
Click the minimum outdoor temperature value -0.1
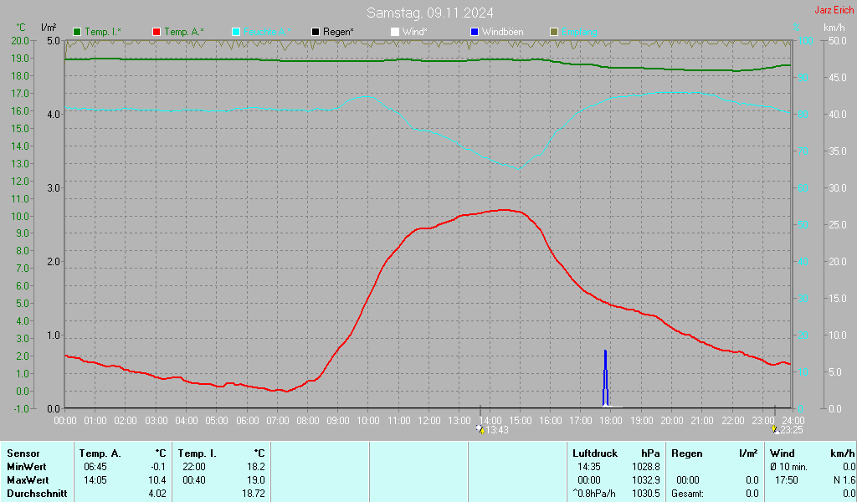(x=158, y=467)
